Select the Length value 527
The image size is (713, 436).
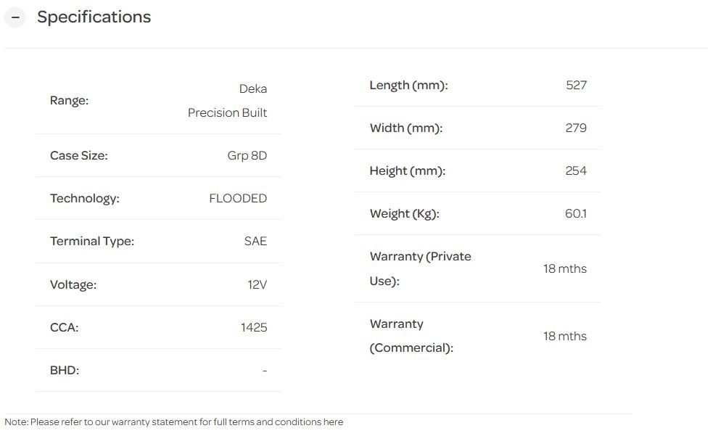pos(576,85)
